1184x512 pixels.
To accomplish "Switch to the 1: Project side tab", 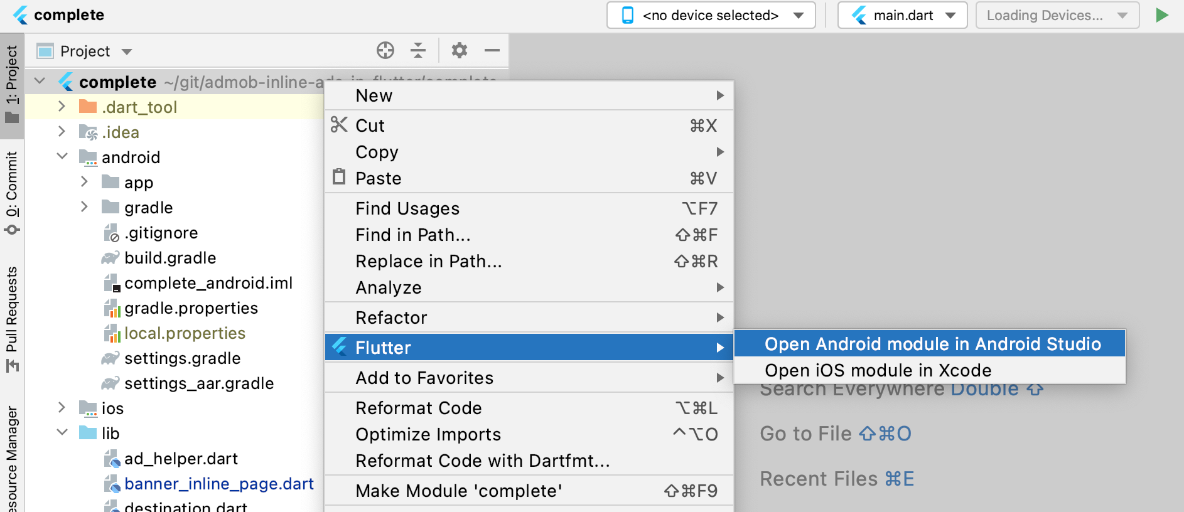I will 12,86.
